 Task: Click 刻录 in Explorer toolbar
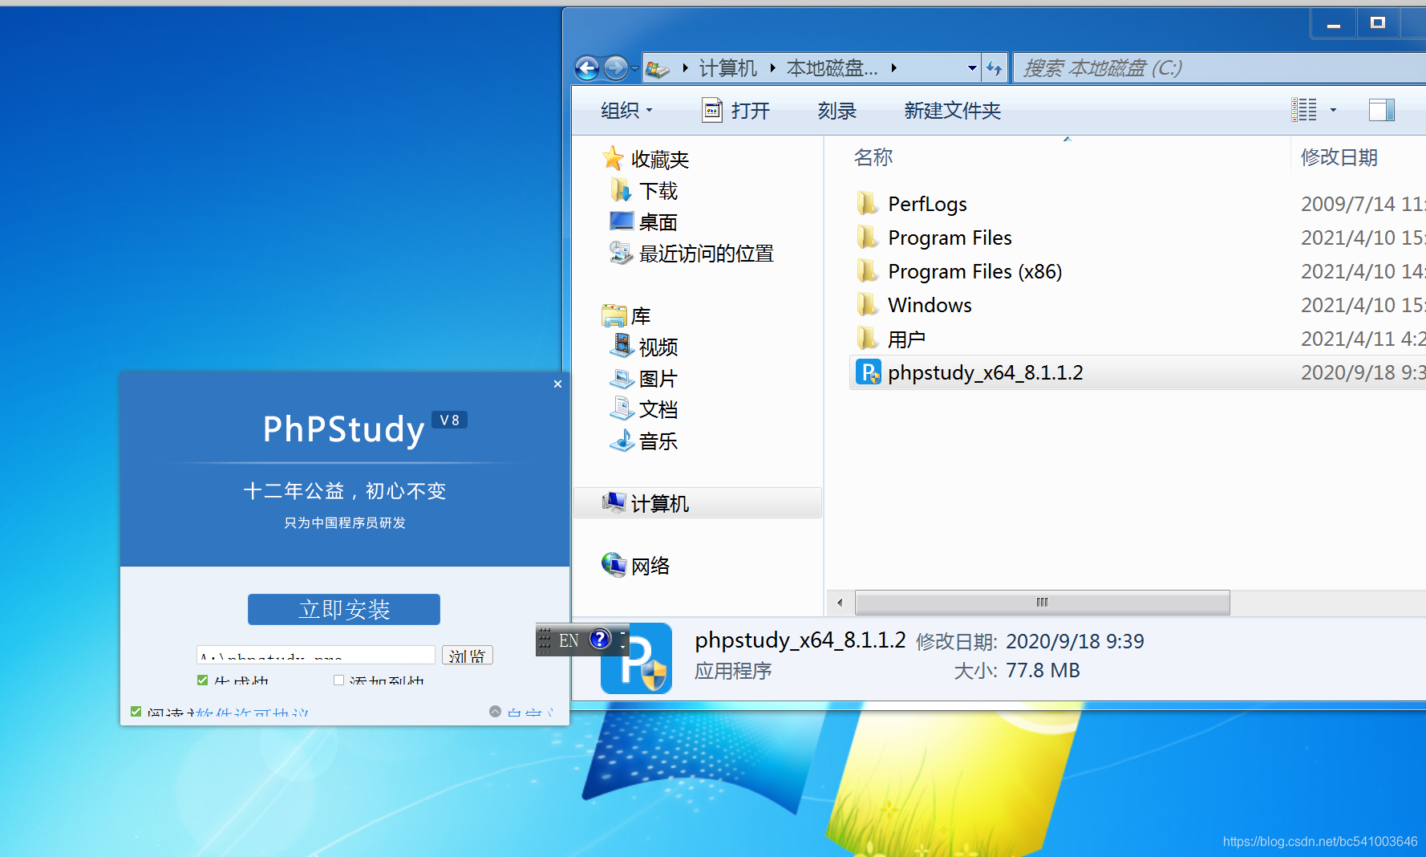click(x=837, y=111)
